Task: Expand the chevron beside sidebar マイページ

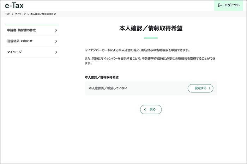Action: coord(56,53)
